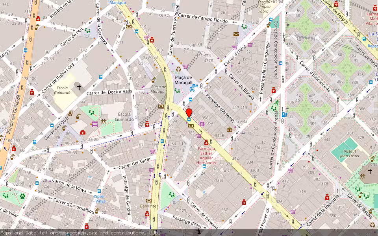378x236 pixels.
Task: Select the purple supermarket trolley icon on the avenue
Action: (198, 136)
